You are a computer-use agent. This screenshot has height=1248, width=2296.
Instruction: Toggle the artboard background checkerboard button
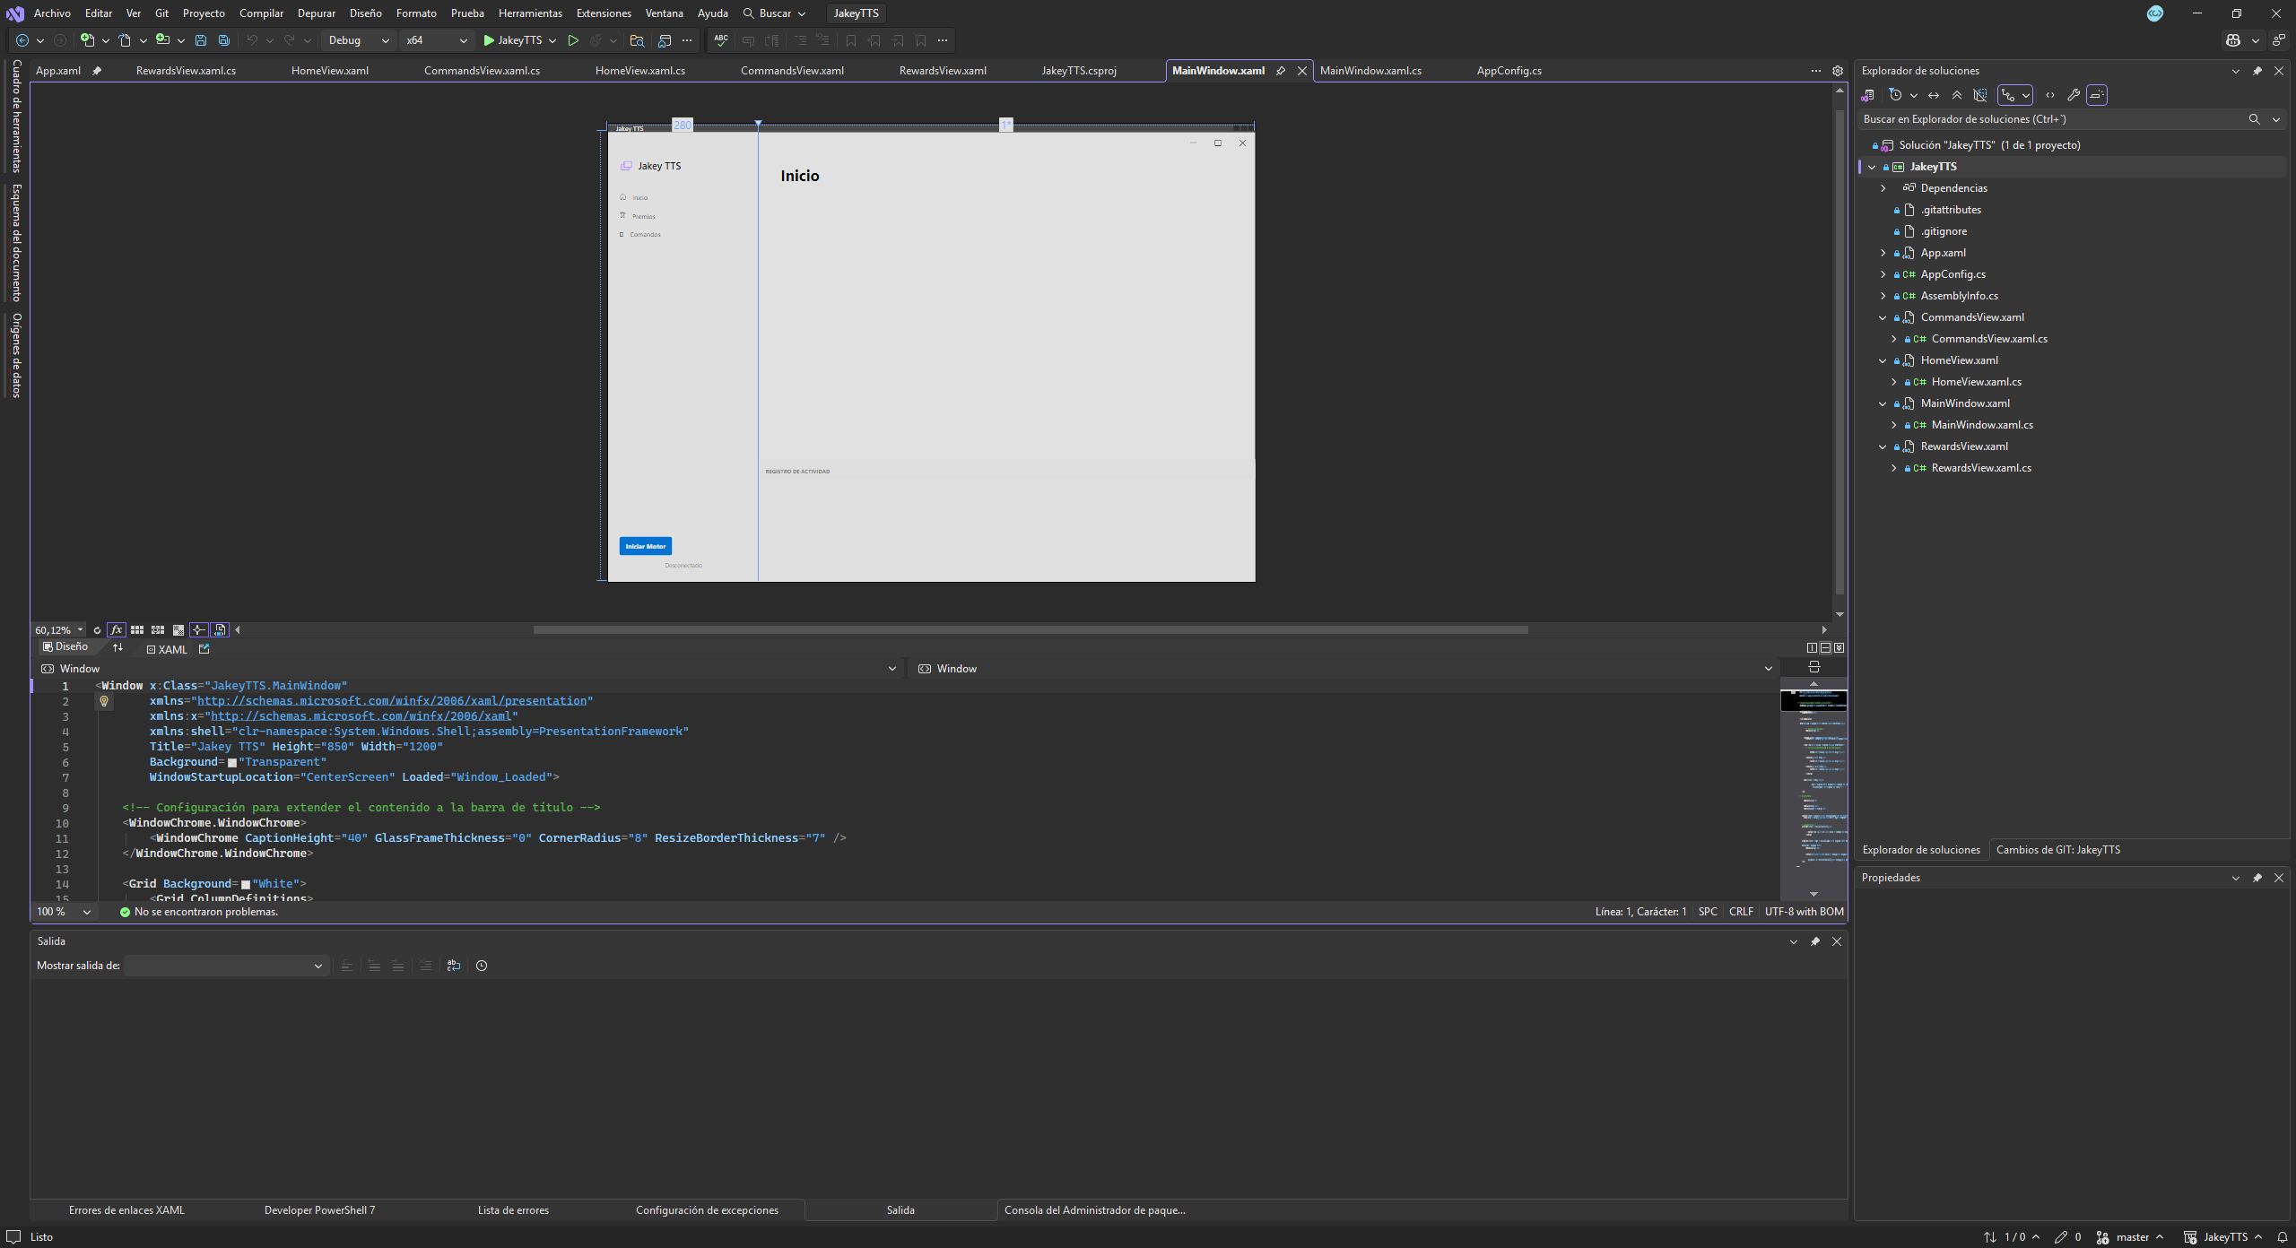tap(178, 630)
